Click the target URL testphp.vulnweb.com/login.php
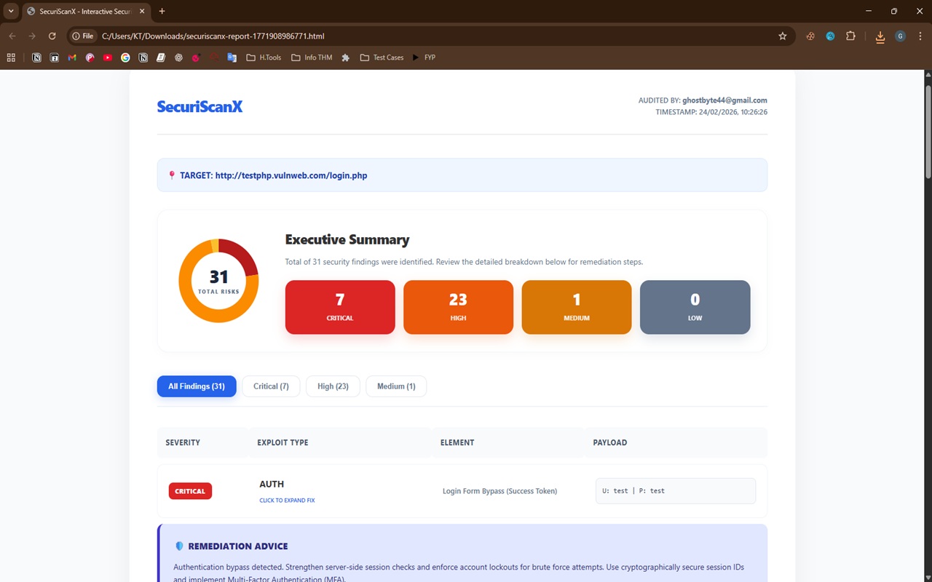The height and width of the screenshot is (582, 932). point(291,175)
